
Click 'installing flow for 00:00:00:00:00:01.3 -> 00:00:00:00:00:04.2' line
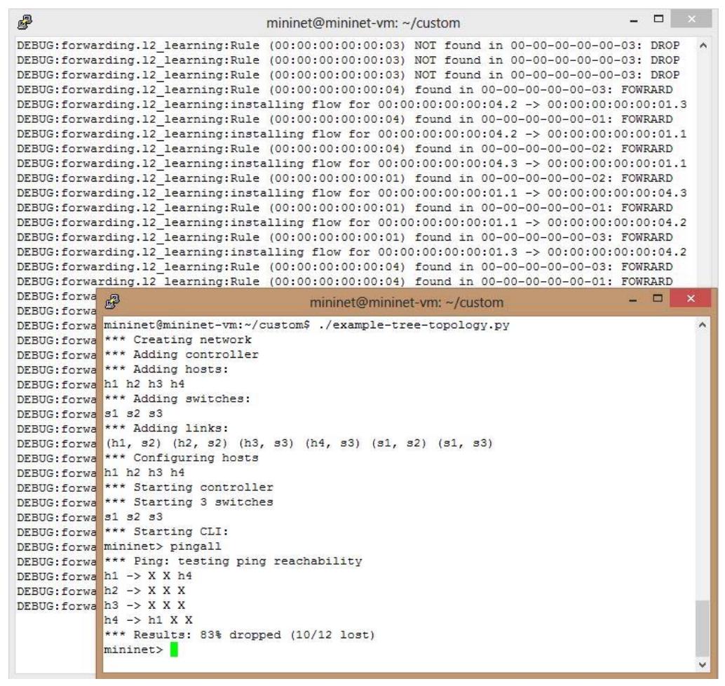(352, 253)
